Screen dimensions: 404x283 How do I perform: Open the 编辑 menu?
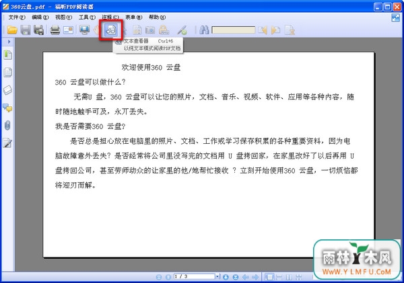pyautogui.click(x=40, y=17)
